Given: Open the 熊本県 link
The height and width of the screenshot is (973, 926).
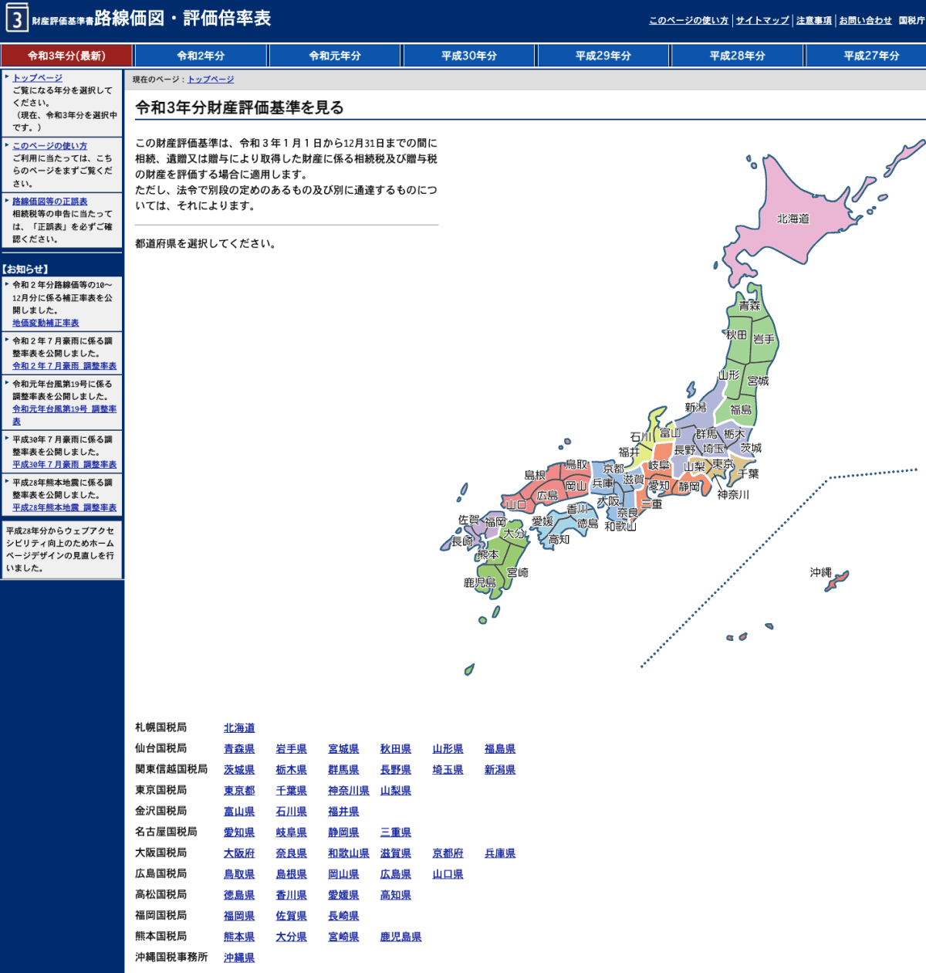Looking at the screenshot, I should click(x=239, y=937).
